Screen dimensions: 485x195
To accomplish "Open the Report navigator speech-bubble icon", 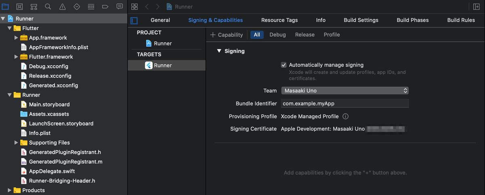I will [x=120, y=6].
